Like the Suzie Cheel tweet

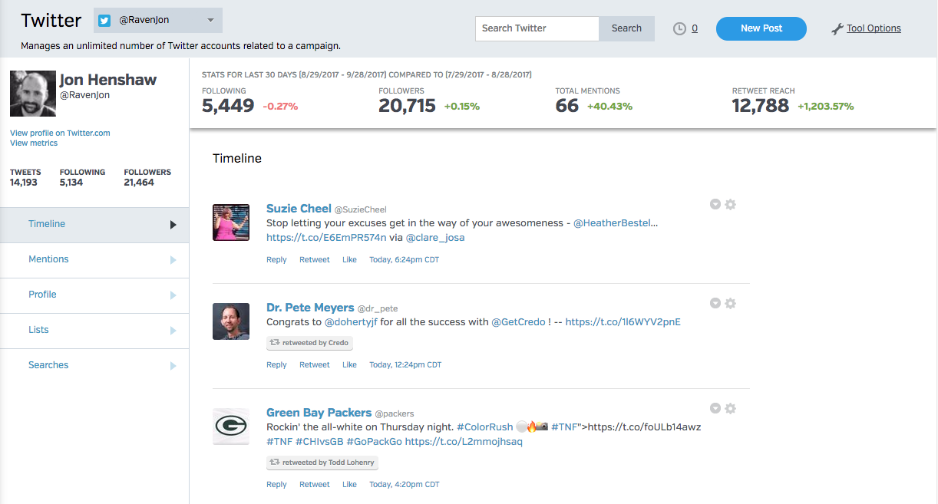tap(349, 260)
